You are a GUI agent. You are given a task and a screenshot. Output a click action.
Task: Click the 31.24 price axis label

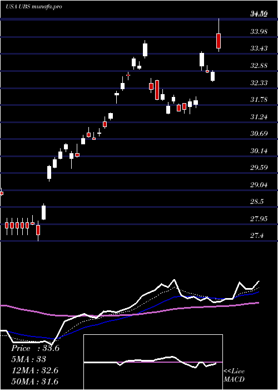259,117
